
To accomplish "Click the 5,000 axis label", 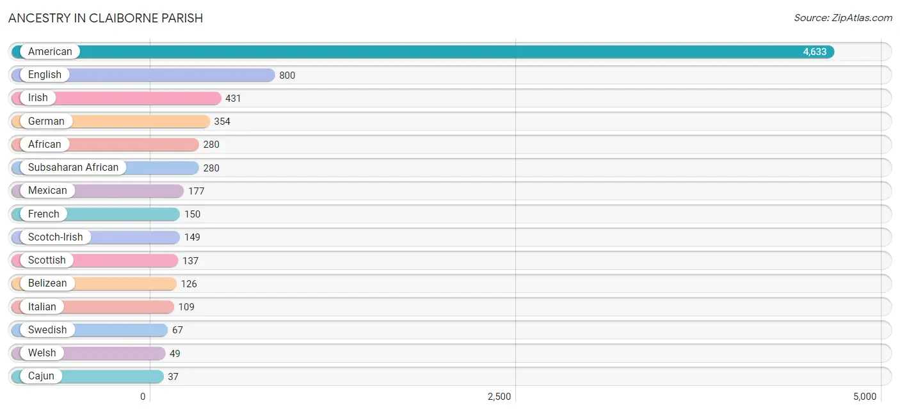I will pos(864,397).
